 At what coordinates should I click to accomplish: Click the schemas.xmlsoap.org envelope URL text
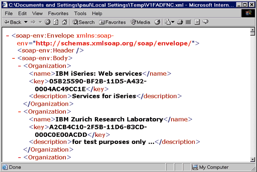click(x=114, y=43)
